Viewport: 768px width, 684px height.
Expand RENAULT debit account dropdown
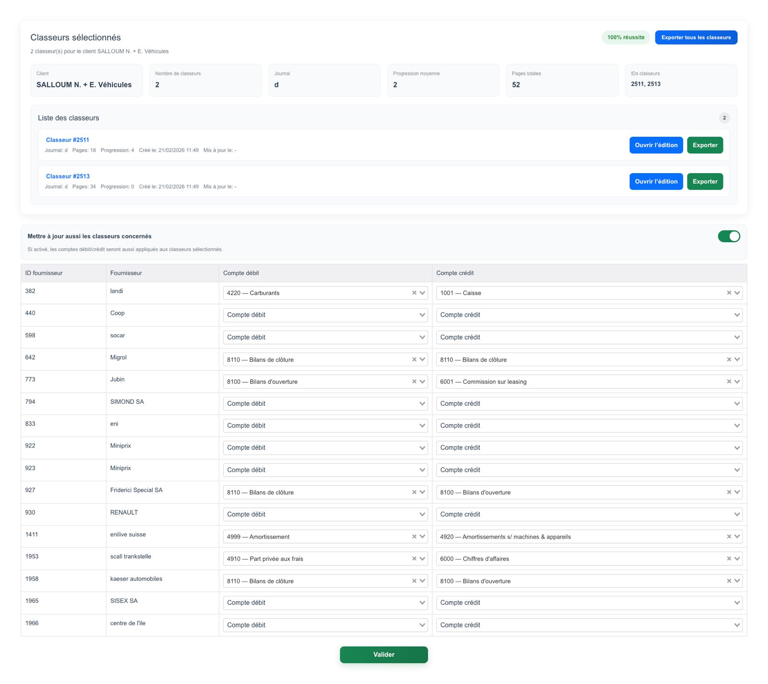(x=325, y=514)
